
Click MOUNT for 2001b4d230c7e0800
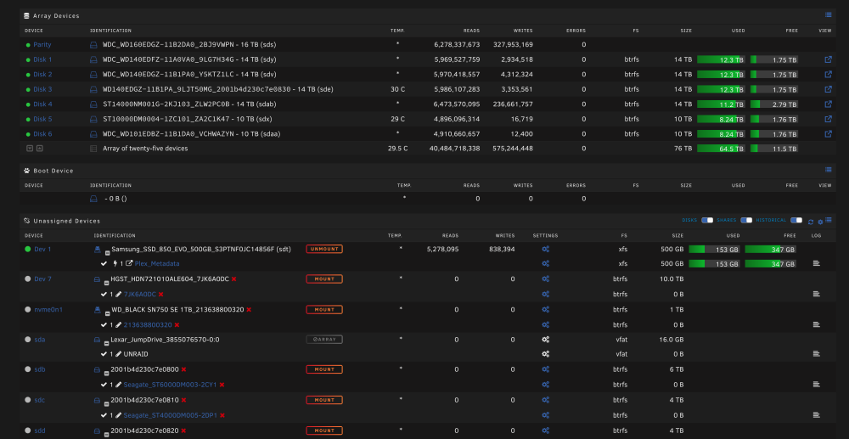(324, 369)
